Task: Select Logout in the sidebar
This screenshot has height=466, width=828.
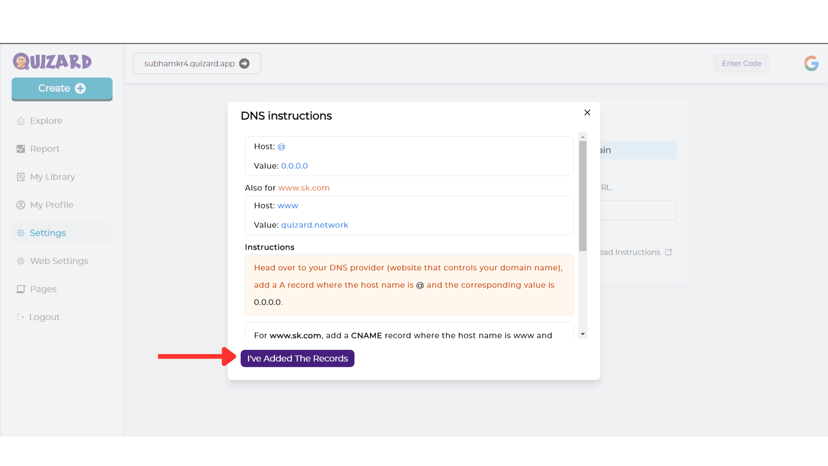Action: click(62, 317)
